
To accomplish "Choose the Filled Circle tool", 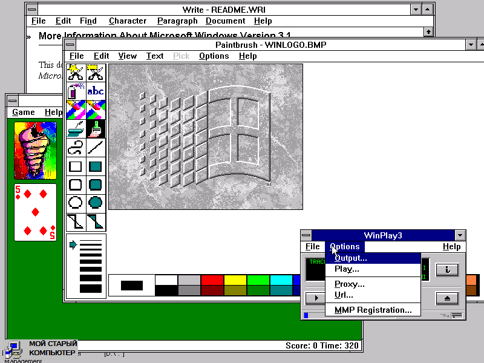I will point(96,203).
